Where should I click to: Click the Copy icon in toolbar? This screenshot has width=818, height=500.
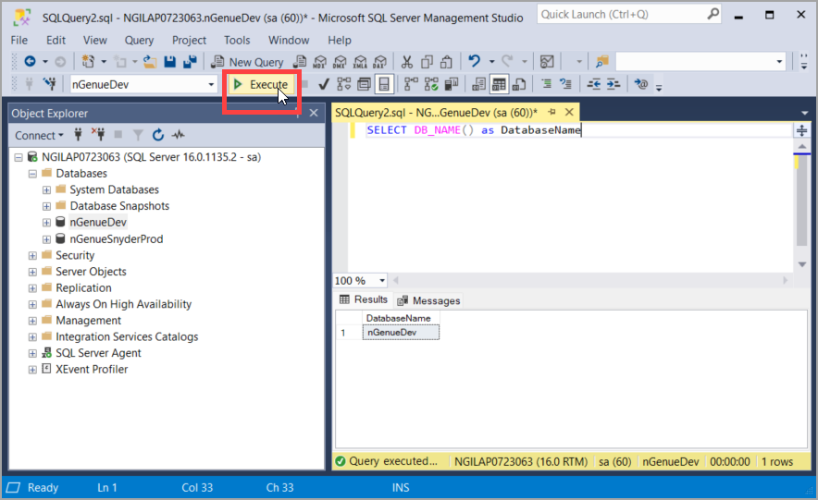tap(427, 62)
